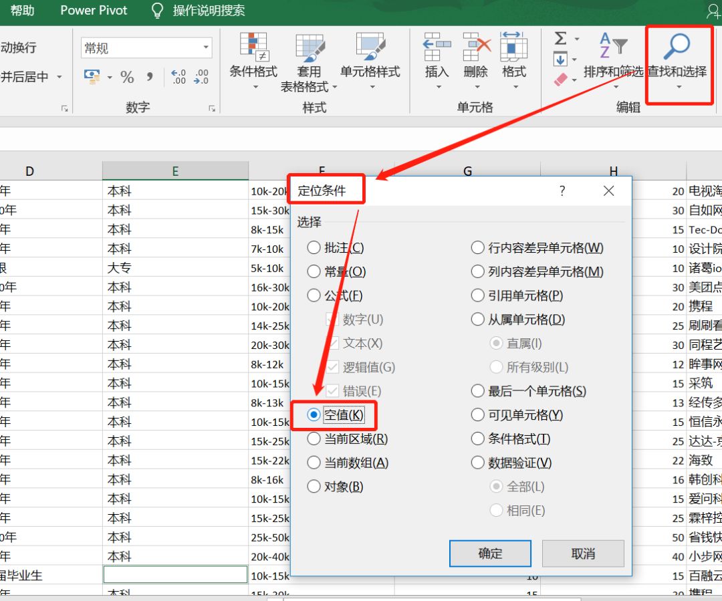Image resolution: width=722 pixels, height=601 pixels.
Task: Click the AutoSum sigma icon
Action: [x=560, y=38]
